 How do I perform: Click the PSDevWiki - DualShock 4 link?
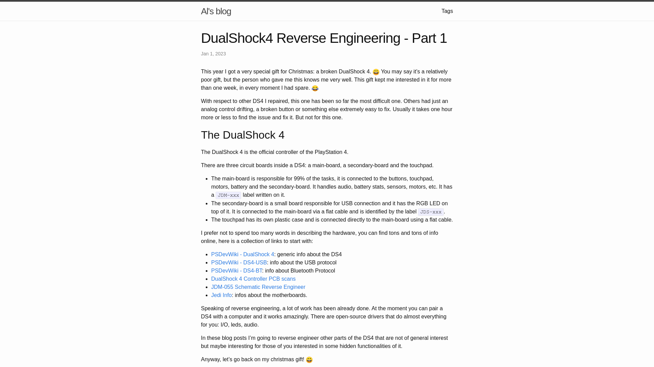click(x=243, y=255)
